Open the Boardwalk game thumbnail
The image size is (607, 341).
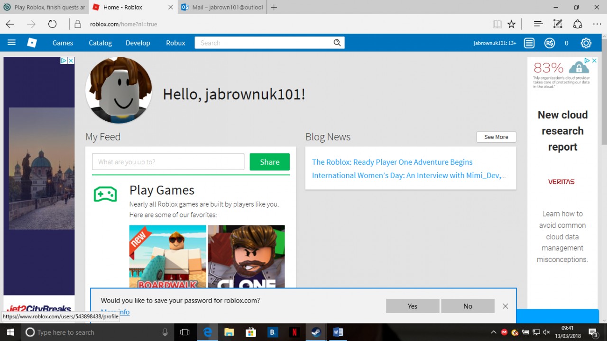click(168, 257)
